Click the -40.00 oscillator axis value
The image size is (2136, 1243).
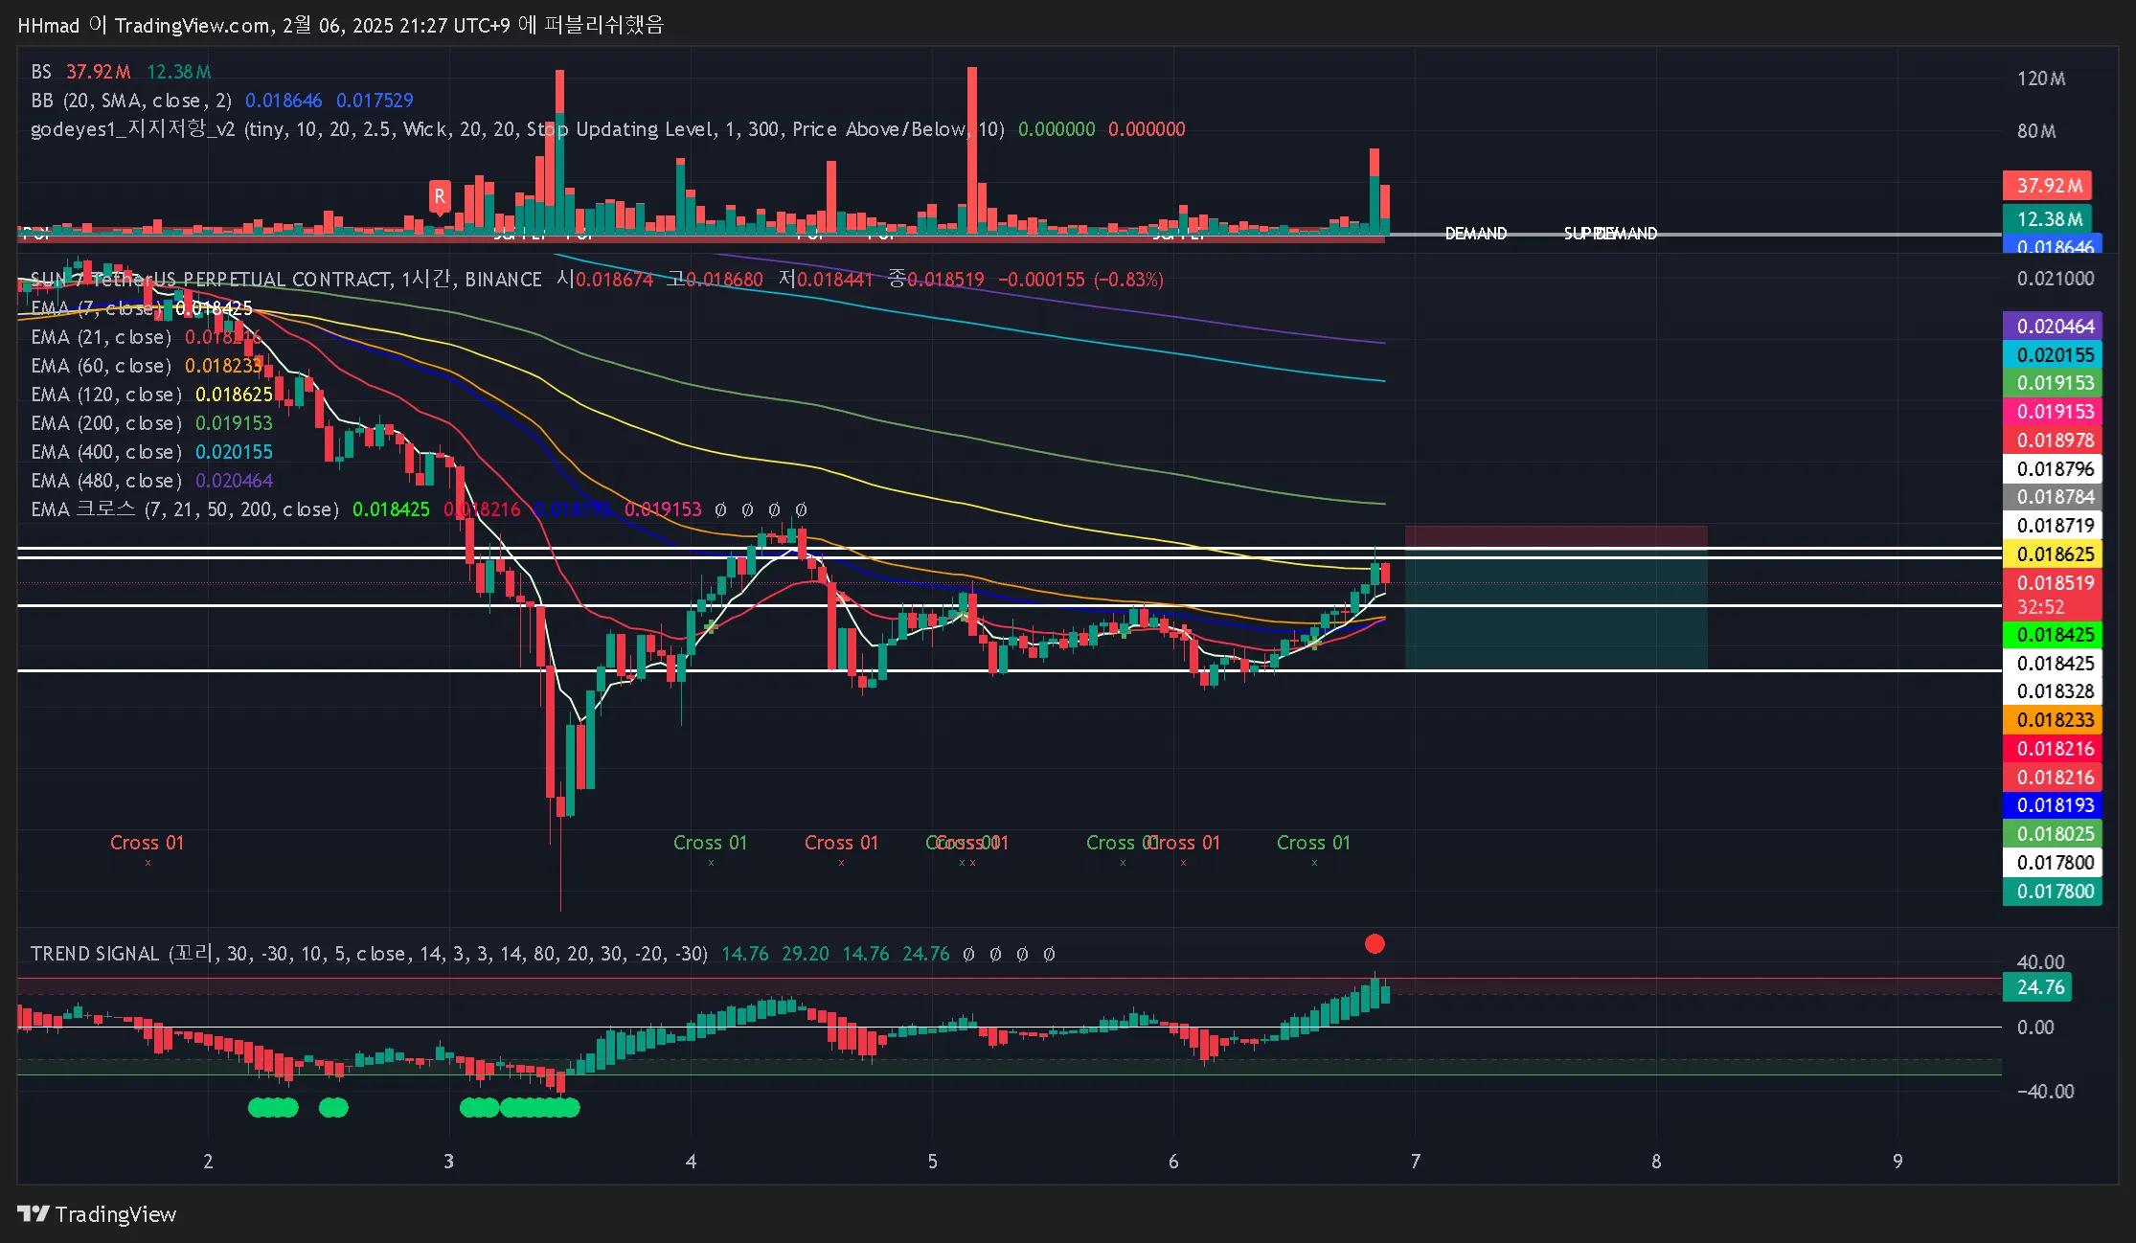(x=2045, y=1092)
